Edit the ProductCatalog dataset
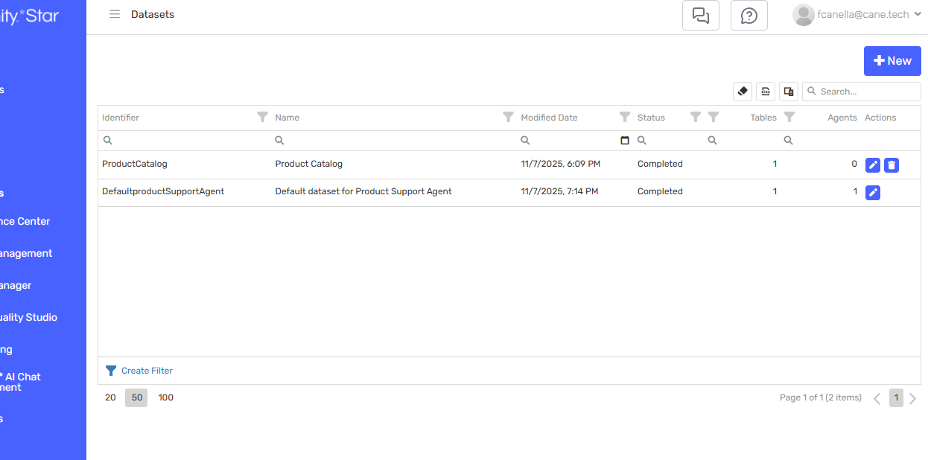928x460 pixels. (872, 165)
